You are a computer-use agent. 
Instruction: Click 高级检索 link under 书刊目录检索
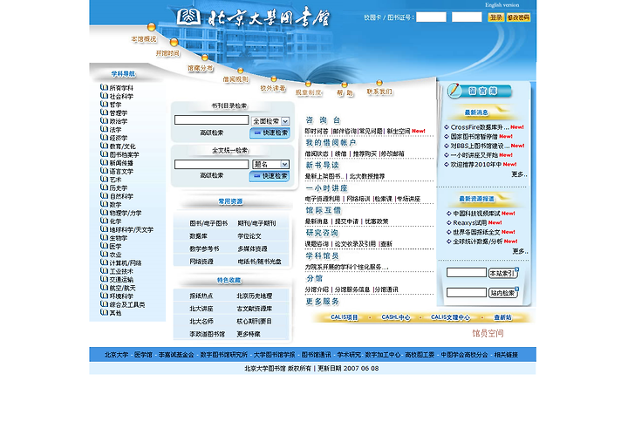pyautogui.click(x=211, y=133)
